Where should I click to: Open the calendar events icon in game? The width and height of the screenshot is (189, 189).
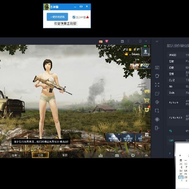pyautogui.click(x=146, y=134)
